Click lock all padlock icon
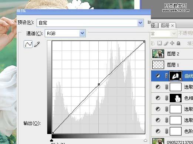Image resolution: width=193 pixels, height=144 pixels. click(178, 43)
